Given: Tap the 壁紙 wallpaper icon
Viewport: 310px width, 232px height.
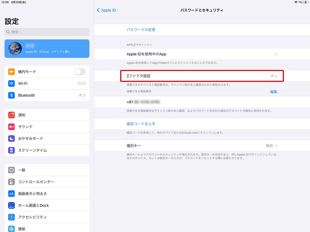Looking at the screenshot, I should click(x=11, y=229).
